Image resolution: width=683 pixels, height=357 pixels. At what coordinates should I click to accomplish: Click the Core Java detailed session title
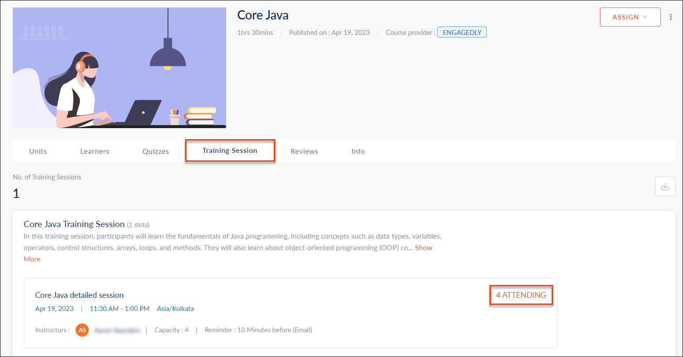80,295
